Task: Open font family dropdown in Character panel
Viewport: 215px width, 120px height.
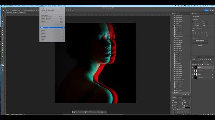Action: 177,100
